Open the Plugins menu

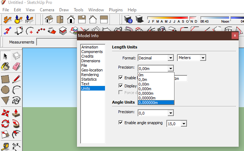point(116,10)
